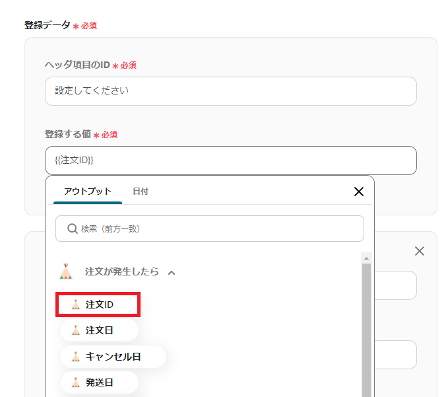446x397 pixels.
Task: Focus the ヘッダ項目のID input field
Action: [x=230, y=91]
